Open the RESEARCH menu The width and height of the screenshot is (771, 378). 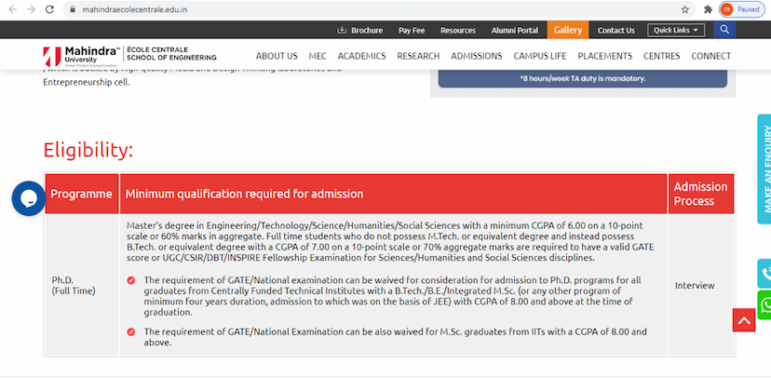click(x=418, y=56)
